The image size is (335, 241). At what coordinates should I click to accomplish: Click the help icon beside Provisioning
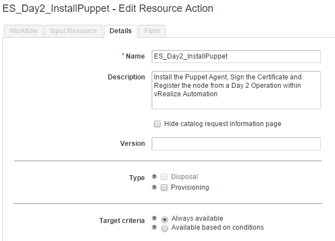coord(154,188)
